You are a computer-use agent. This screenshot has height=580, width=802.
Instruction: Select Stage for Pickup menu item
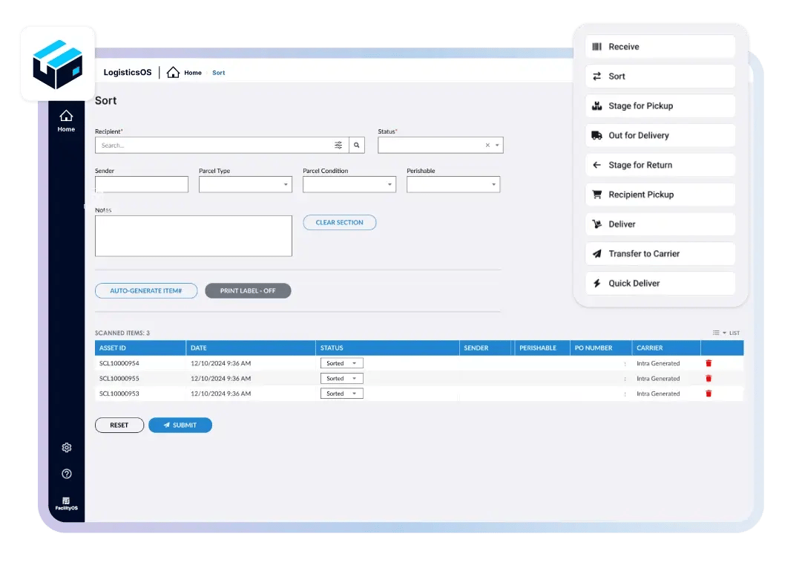(660, 106)
